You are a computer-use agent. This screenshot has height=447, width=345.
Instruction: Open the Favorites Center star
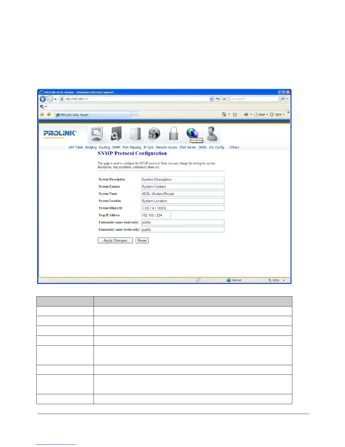tap(42, 114)
